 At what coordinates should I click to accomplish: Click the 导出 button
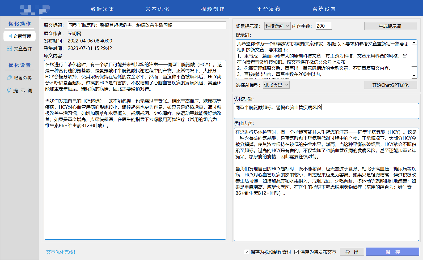tap(352, 252)
